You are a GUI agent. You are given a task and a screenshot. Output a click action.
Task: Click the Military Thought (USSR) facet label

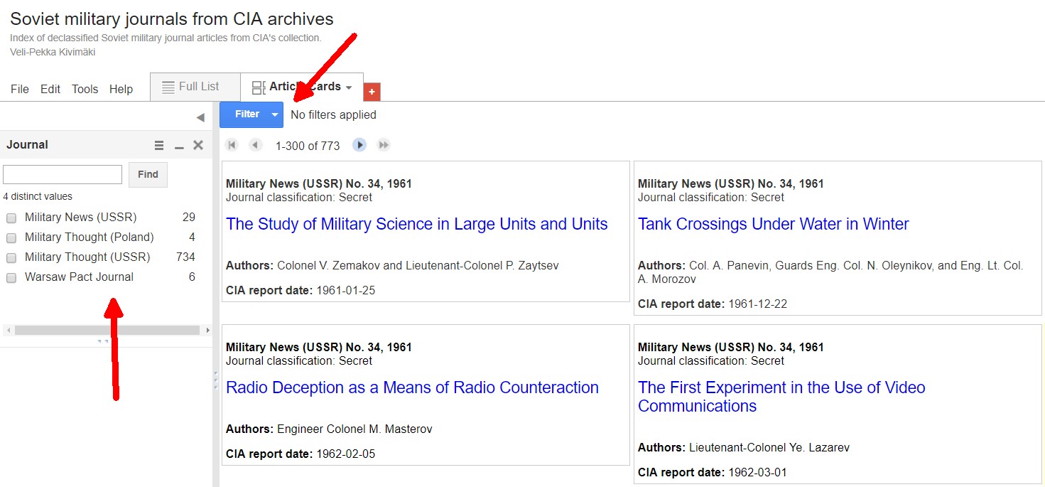pos(87,257)
